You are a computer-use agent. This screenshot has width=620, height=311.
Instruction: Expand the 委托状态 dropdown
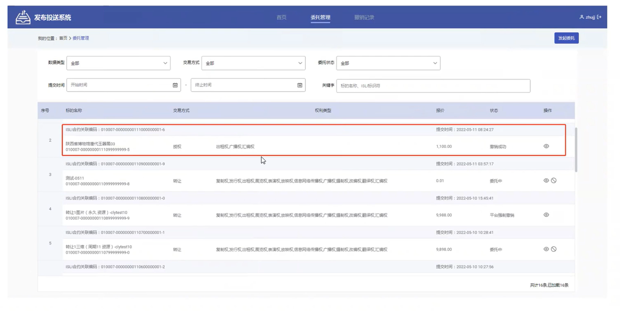pos(388,63)
